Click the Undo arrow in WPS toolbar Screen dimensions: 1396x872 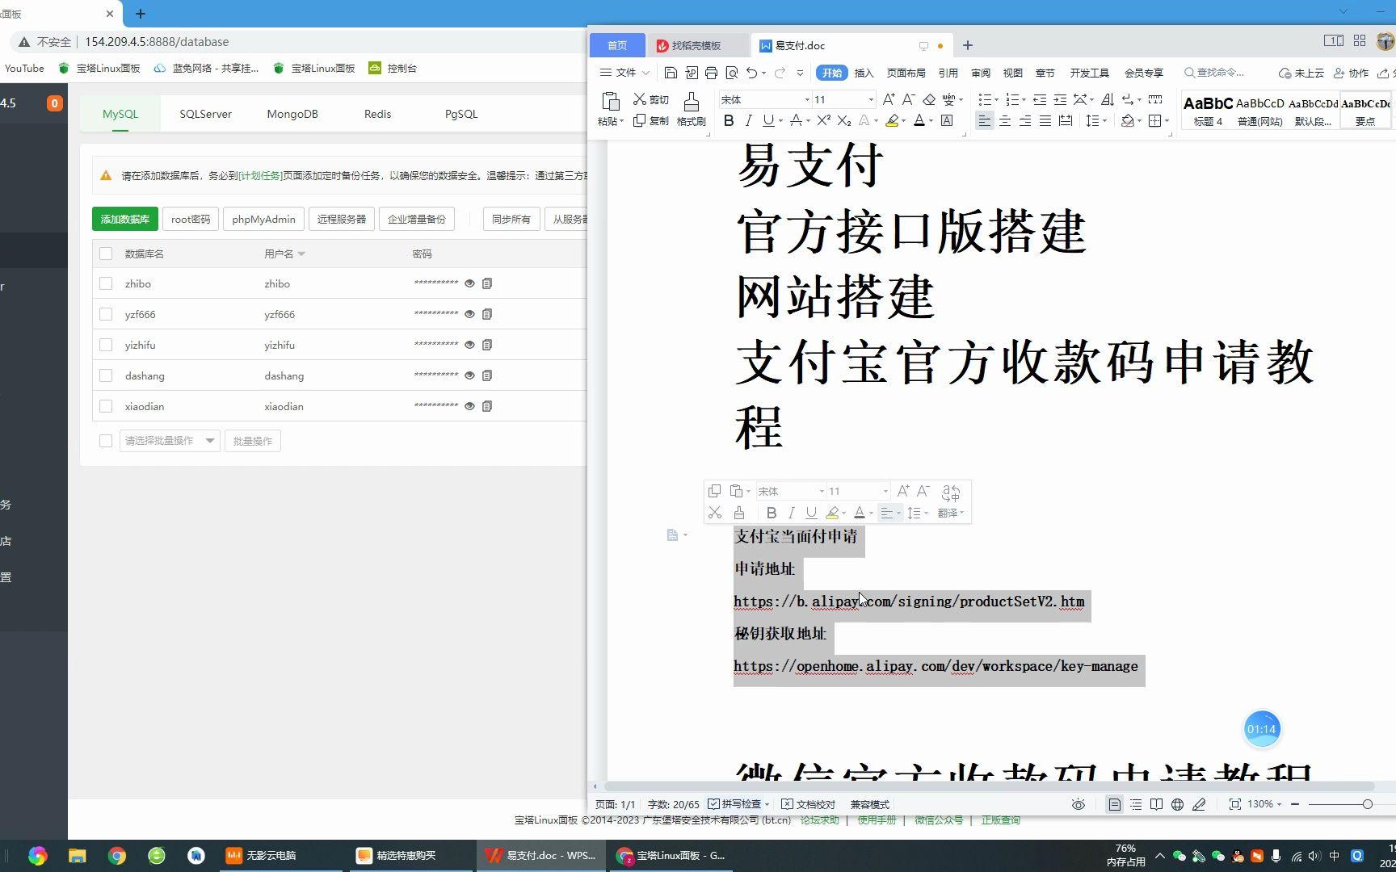click(751, 73)
